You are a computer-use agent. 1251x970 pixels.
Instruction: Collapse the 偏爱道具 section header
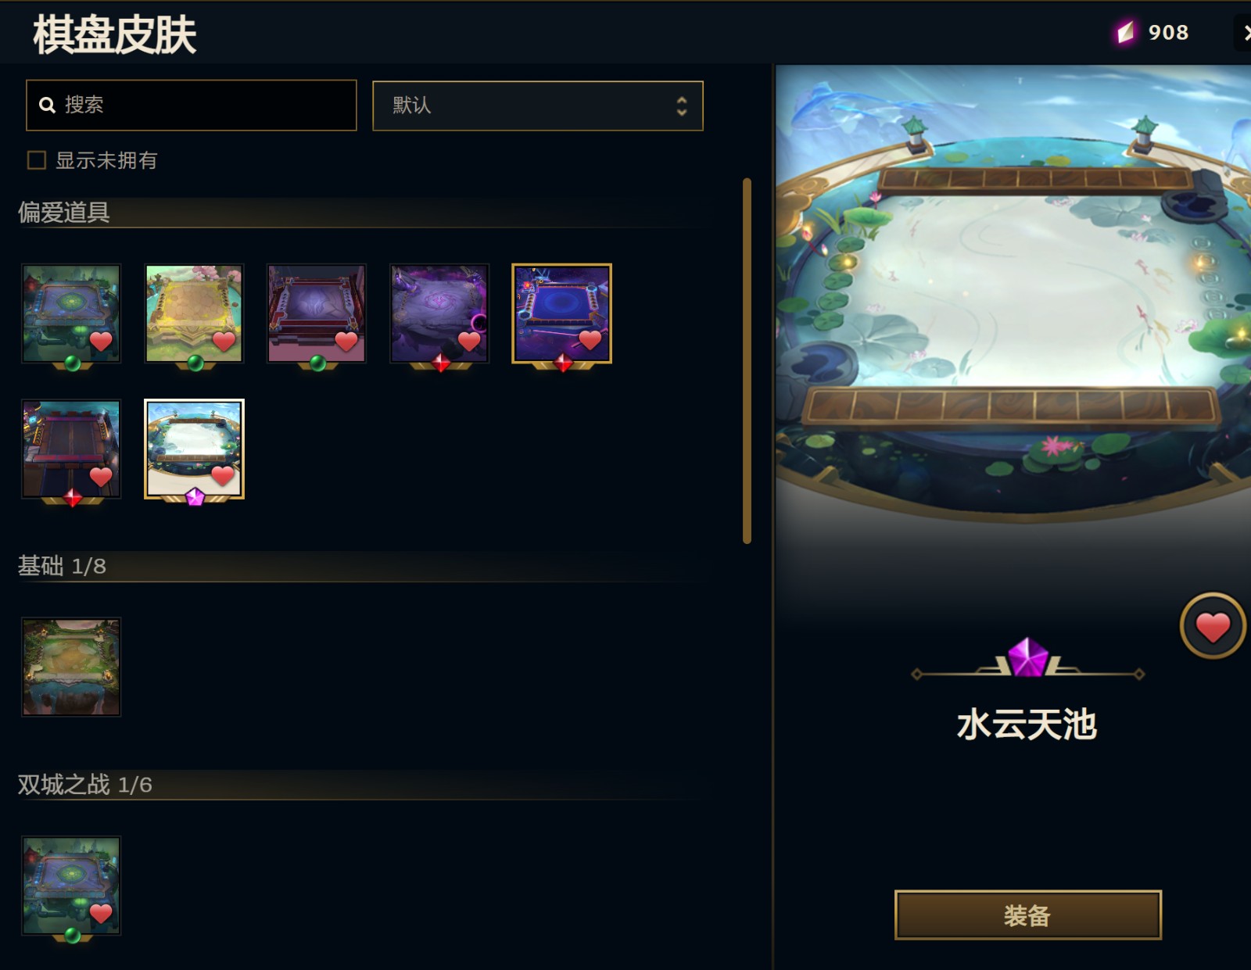[x=64, y=213]
